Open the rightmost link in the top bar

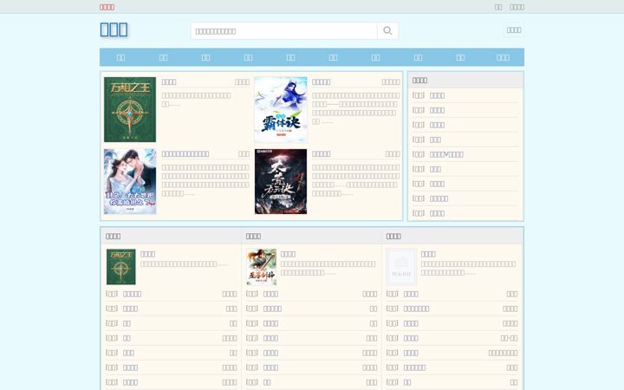click(x=517, y=7)
